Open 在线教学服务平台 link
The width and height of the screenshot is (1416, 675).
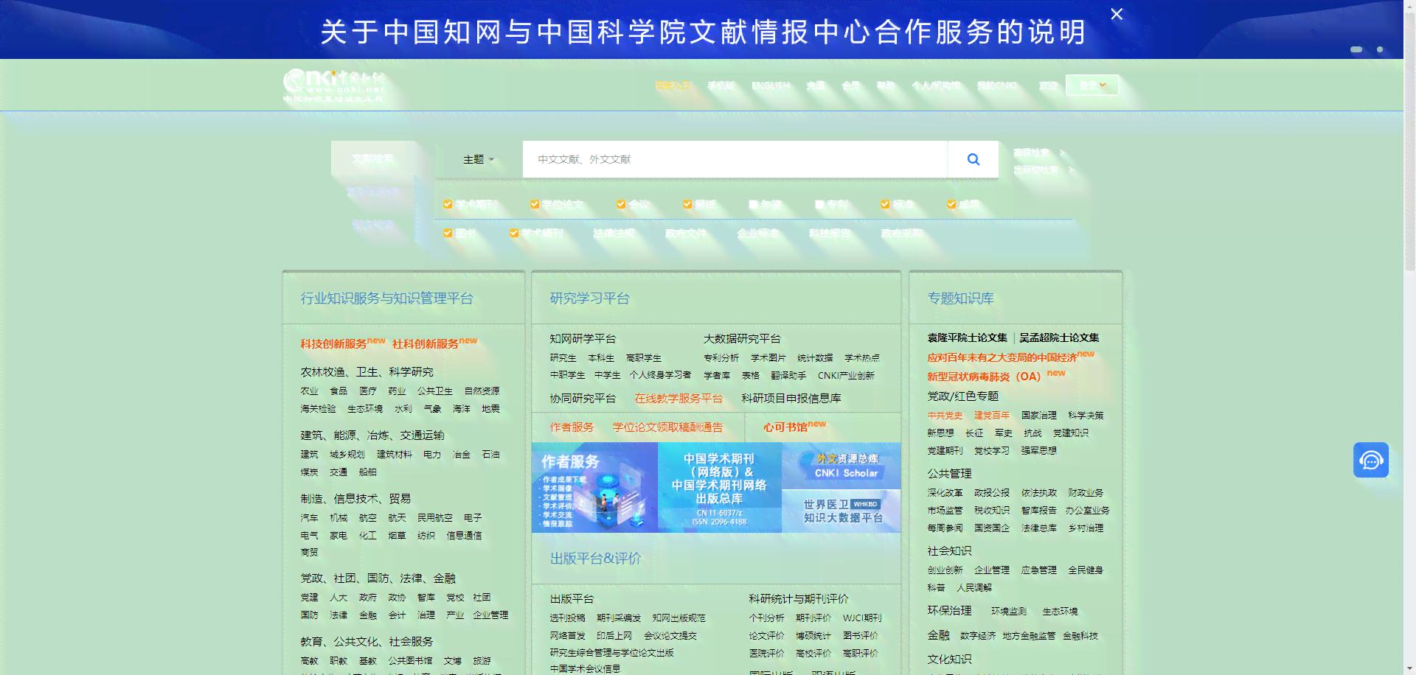tap(678, 399)
